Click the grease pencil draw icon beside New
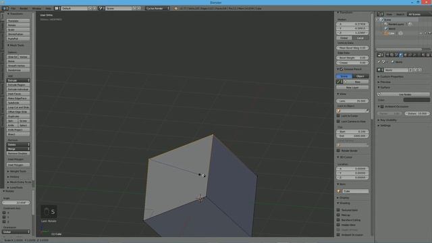The height and width of the screenshot is (243, 432). click(x=340, y=82)
